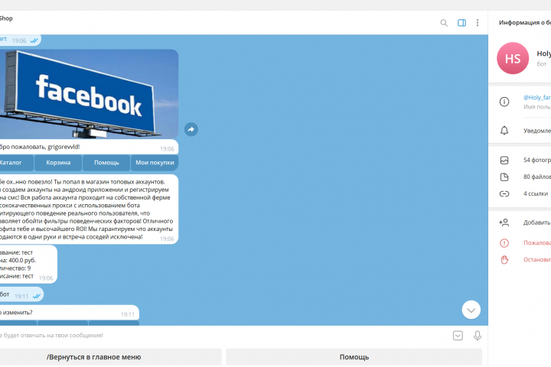The image size is (551, 367).
Task: Click the file icon for 80 файлов
Action: point(504,177)
